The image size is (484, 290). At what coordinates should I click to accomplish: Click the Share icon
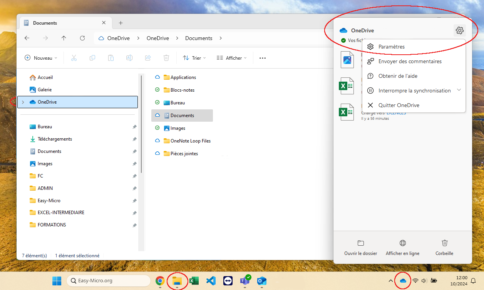pos(148,58)
